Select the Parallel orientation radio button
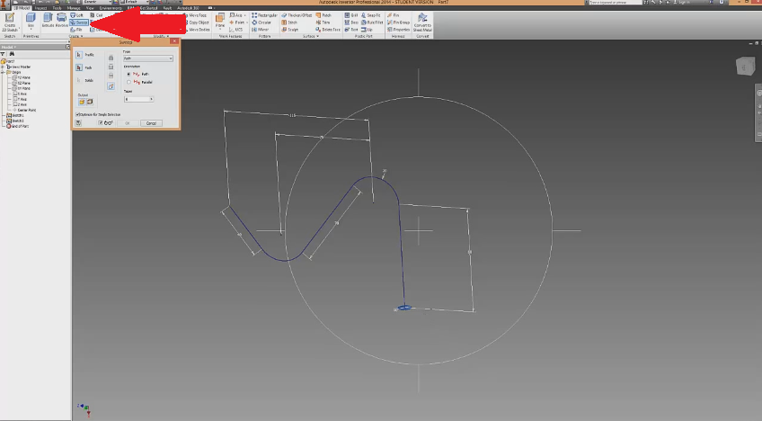 [128, 82]
